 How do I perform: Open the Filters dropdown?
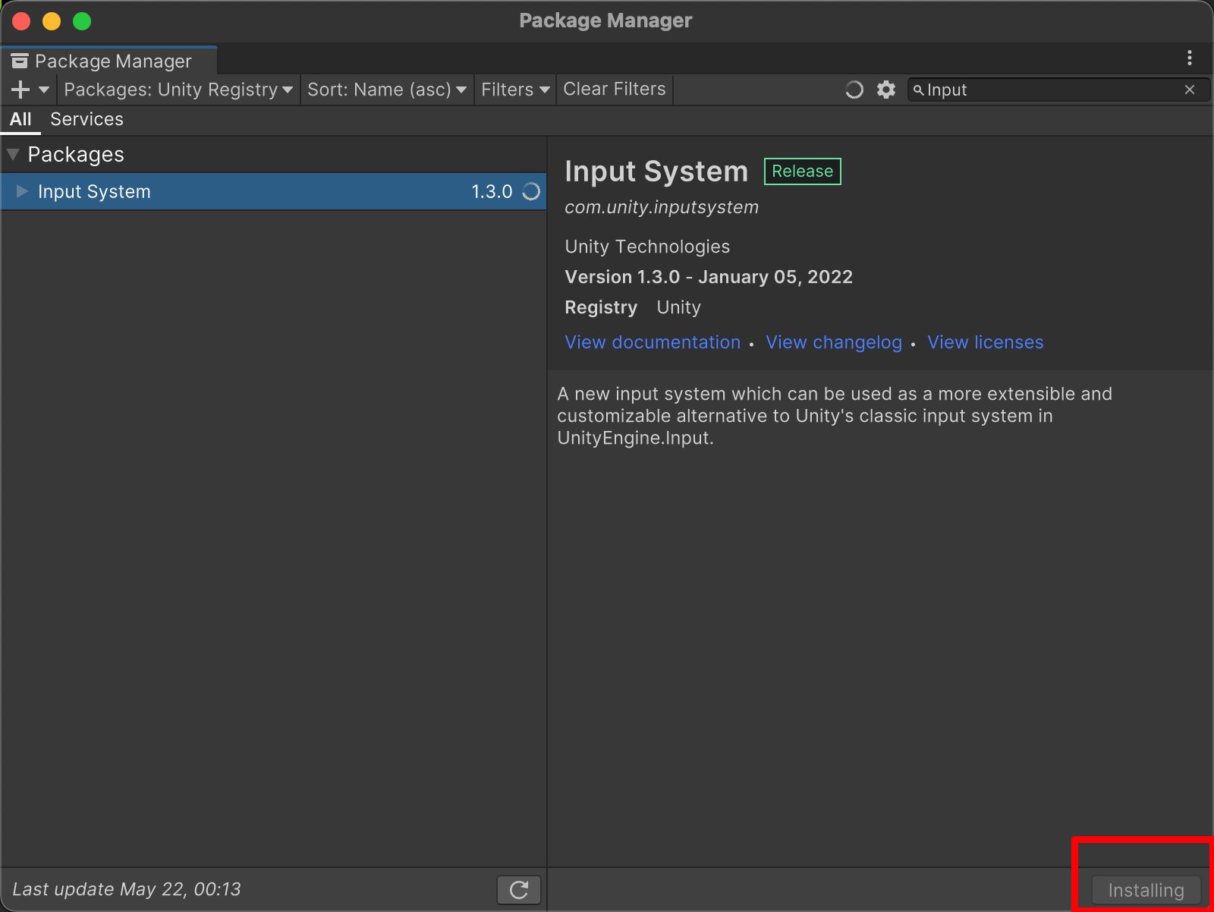(x=515, y=90)
